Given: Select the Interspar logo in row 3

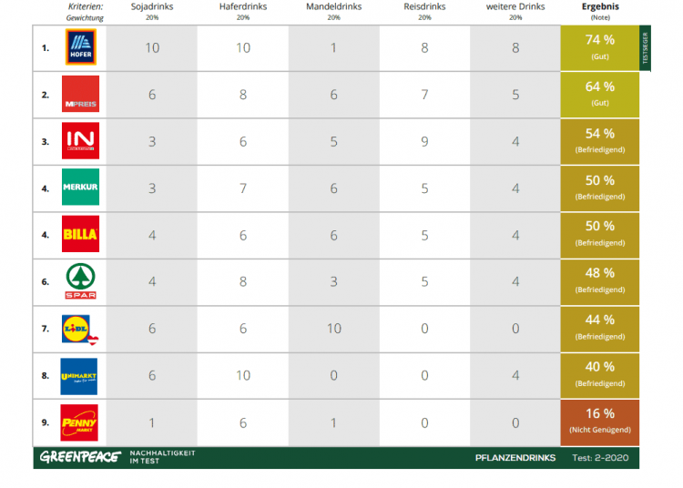Looking at the screenshot, I should pos(80,141).
